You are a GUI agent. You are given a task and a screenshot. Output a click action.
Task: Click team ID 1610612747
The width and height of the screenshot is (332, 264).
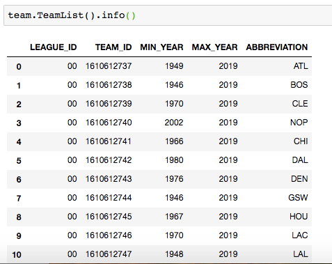(109, 254)
